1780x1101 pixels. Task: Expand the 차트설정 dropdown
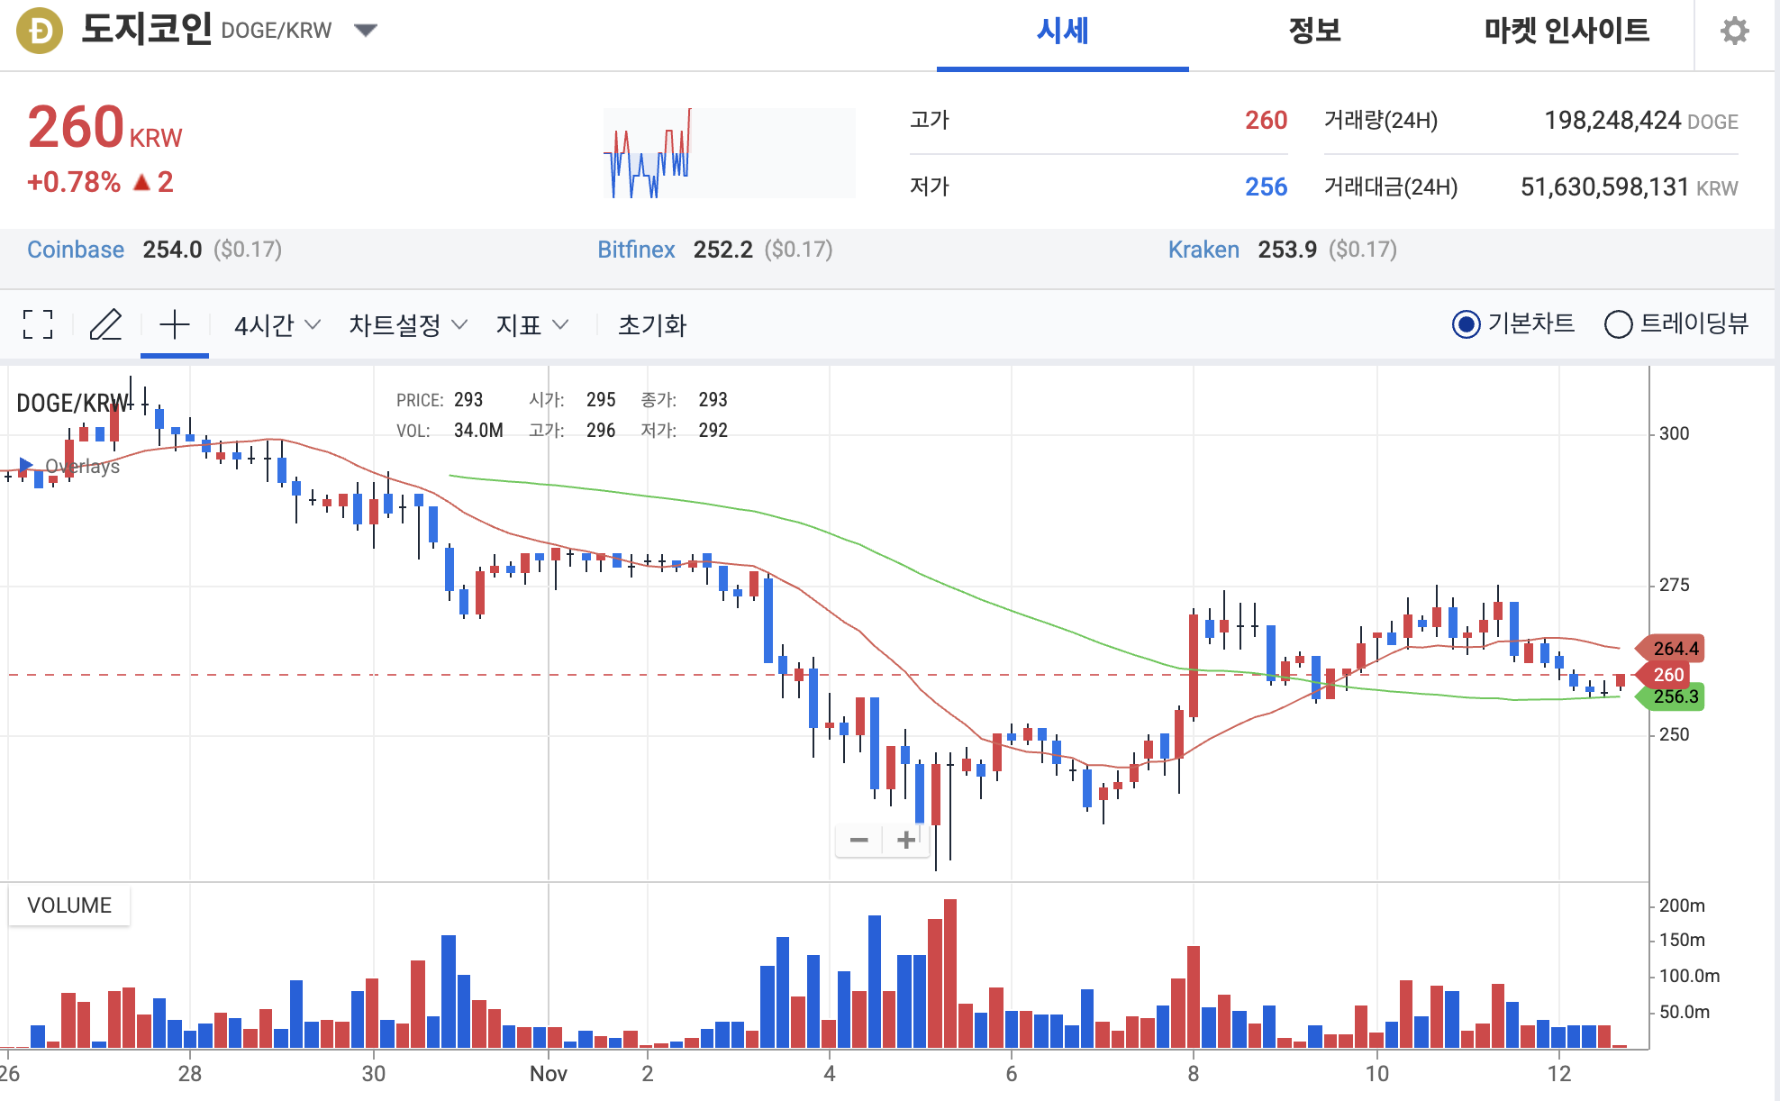pyautogui.click(x=408, y=325)
